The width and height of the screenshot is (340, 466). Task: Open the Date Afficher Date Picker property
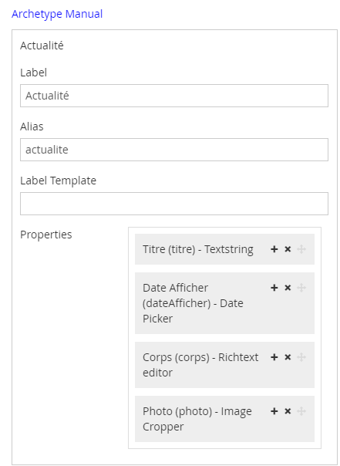click(x=193, y=303)
